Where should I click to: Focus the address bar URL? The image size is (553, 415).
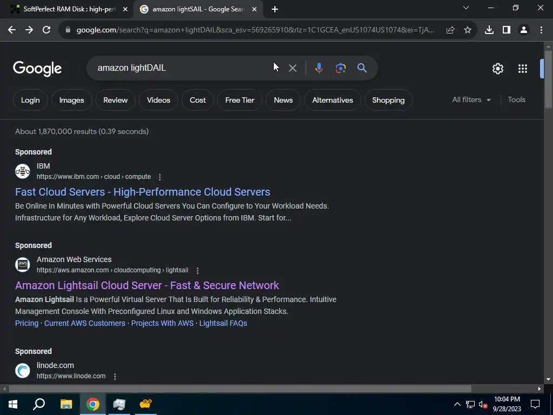pyautogui.click(x=255, y=30)
